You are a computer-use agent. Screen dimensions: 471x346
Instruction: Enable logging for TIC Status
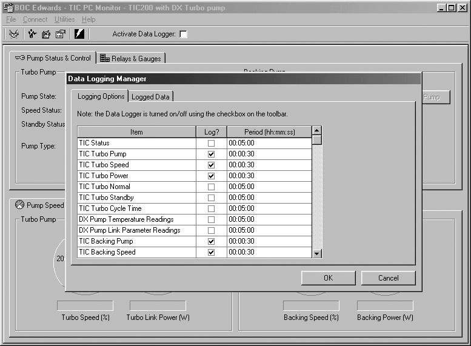click(211, 143)
